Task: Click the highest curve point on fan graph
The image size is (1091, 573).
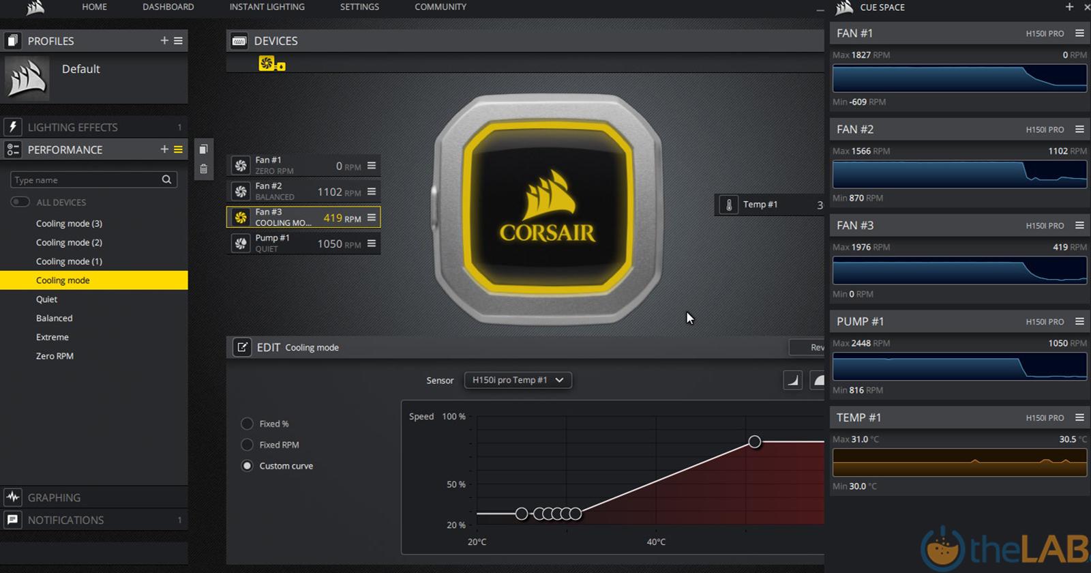Action: 754,442
